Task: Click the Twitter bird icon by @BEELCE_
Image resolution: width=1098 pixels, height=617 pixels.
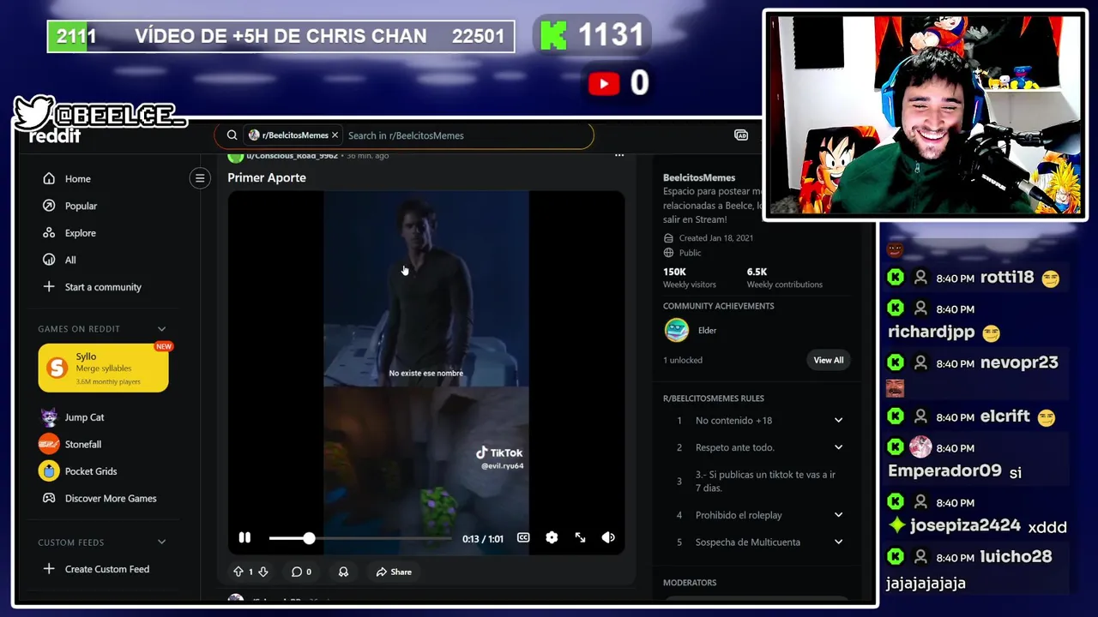Action: [x=34, y=113]
